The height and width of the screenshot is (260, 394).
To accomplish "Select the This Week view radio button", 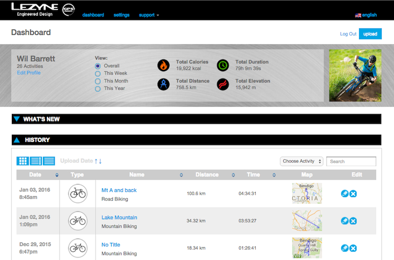I will [98, 73].
